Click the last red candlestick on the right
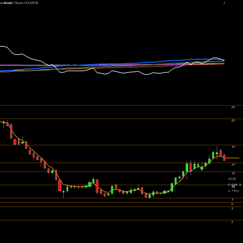The height and width of the screenshot is (243, 243). 224,157
